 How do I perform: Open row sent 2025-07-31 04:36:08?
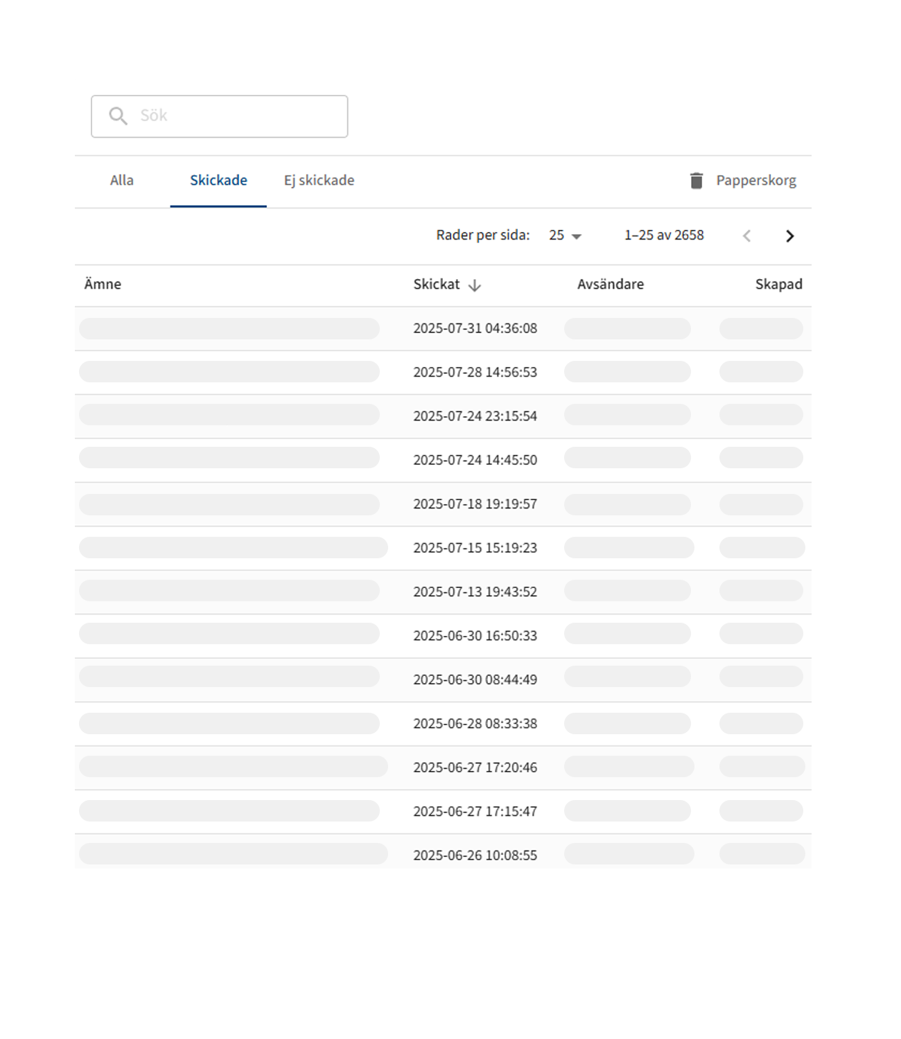pyautogui.click(x=475, y=328)
